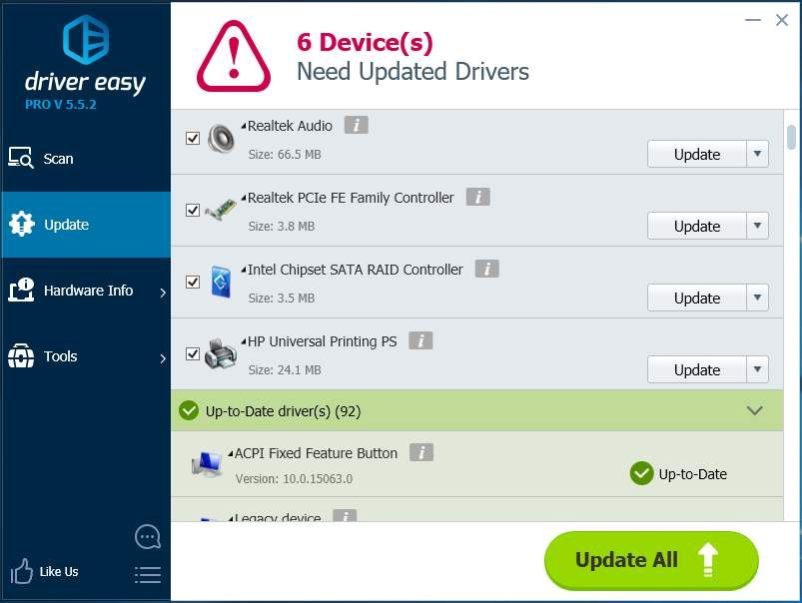The image size is (802, 603).
Task: Open info for ACPI Fixed Feature Button
Action: click(x=421, y=452)
